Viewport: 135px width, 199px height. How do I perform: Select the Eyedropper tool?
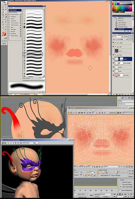[6, 27]
